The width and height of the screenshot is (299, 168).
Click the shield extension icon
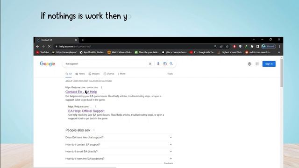tap(240, 47)
